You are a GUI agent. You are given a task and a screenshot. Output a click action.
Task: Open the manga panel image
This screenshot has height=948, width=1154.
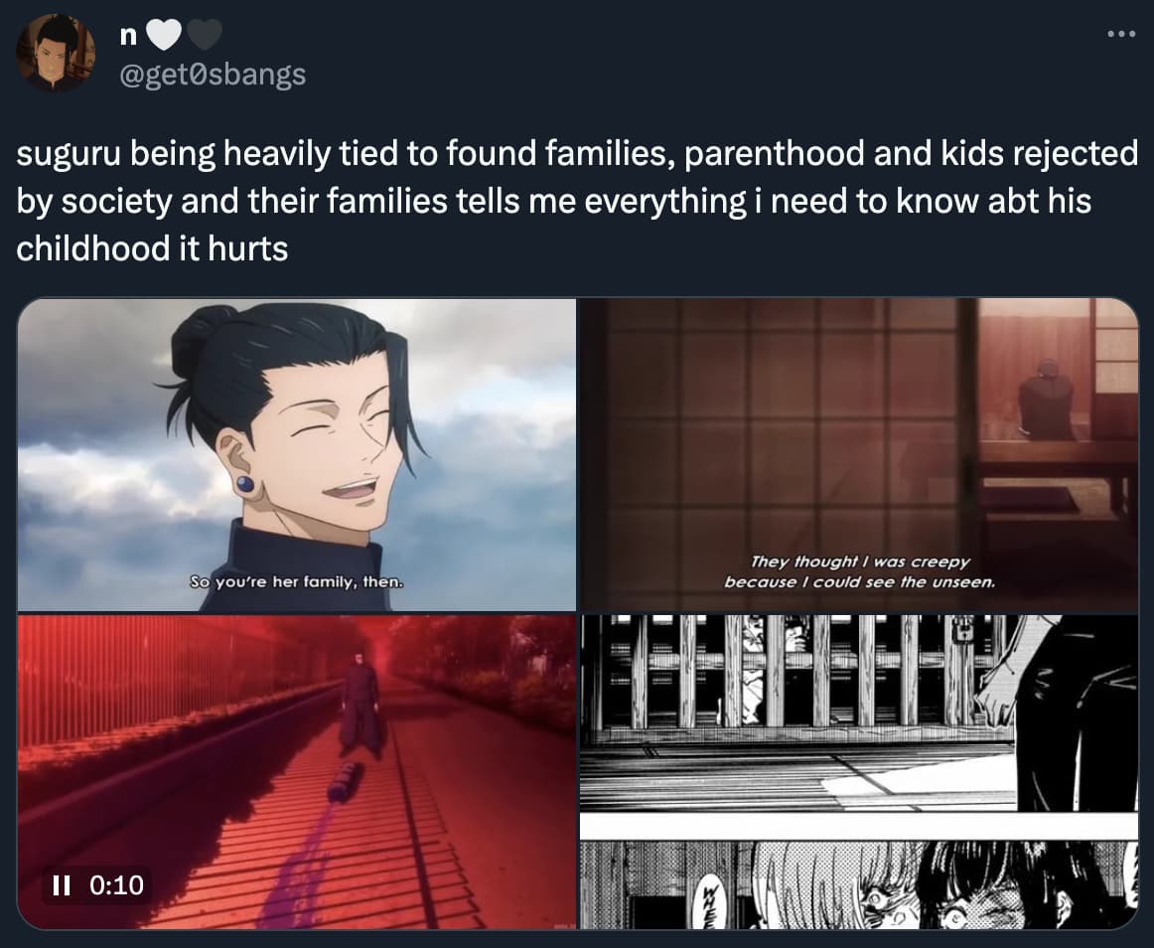tap(859, 771)
